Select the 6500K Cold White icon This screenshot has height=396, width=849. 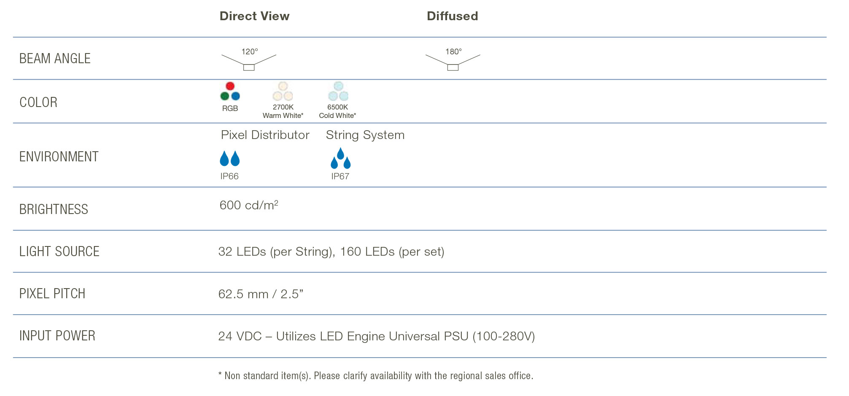click(x=338, y=91)
